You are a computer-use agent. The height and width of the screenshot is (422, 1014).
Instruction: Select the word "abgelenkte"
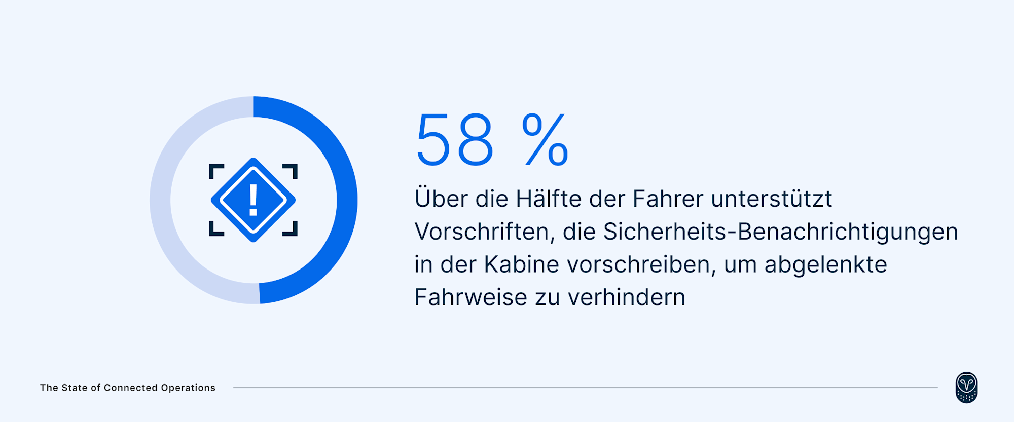click(x=826, y=265)
